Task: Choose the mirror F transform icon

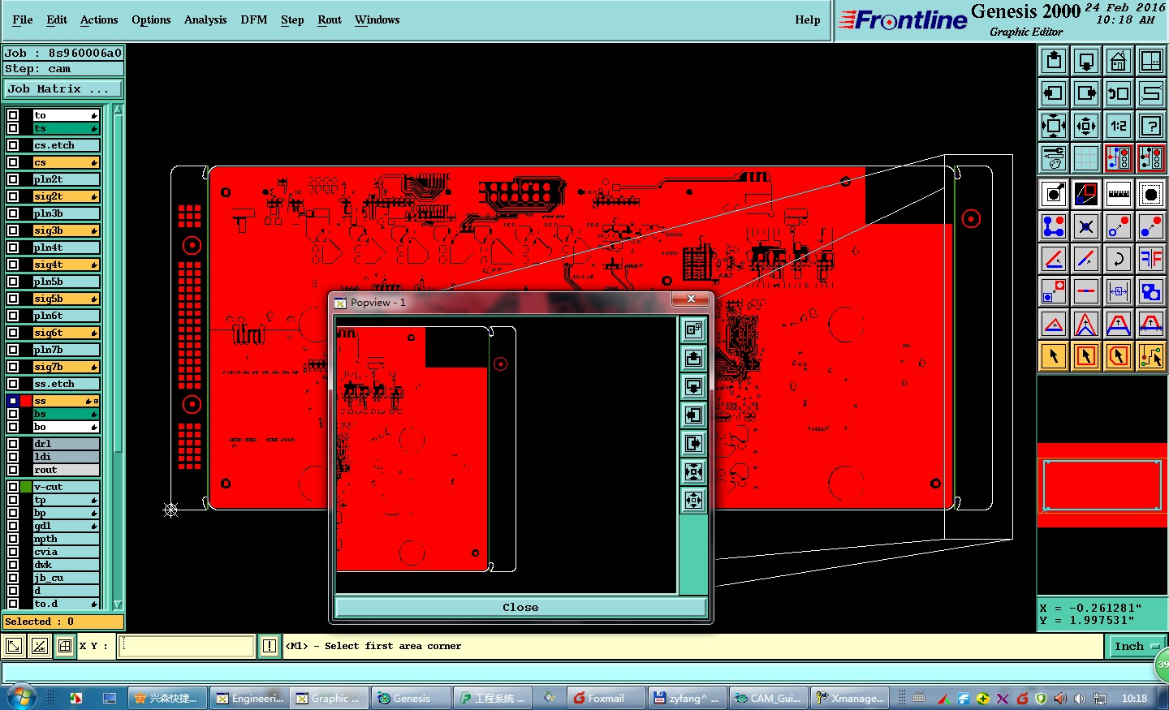Action: 1151,259
